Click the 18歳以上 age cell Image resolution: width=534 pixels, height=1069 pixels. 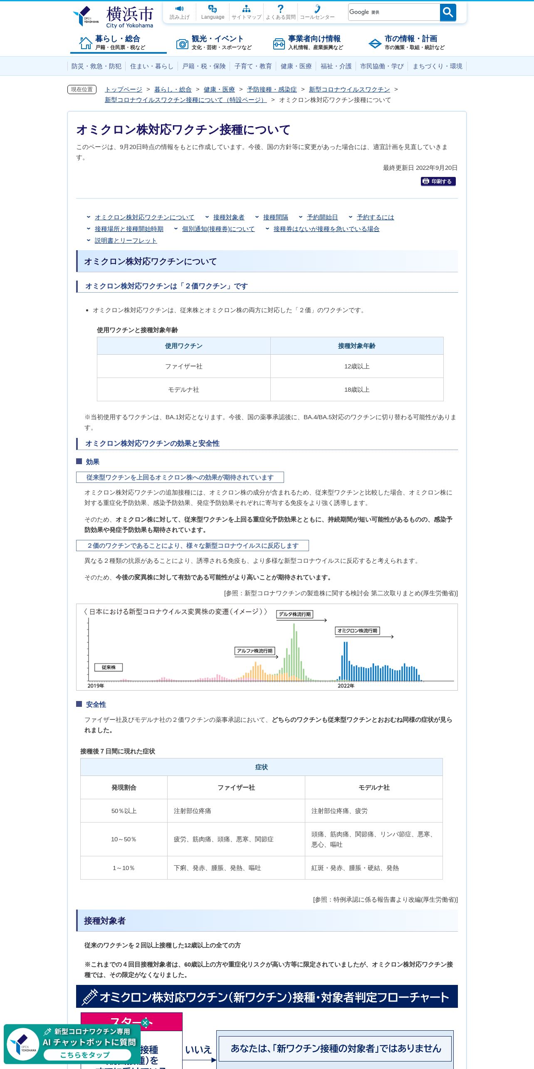point(357,390)
